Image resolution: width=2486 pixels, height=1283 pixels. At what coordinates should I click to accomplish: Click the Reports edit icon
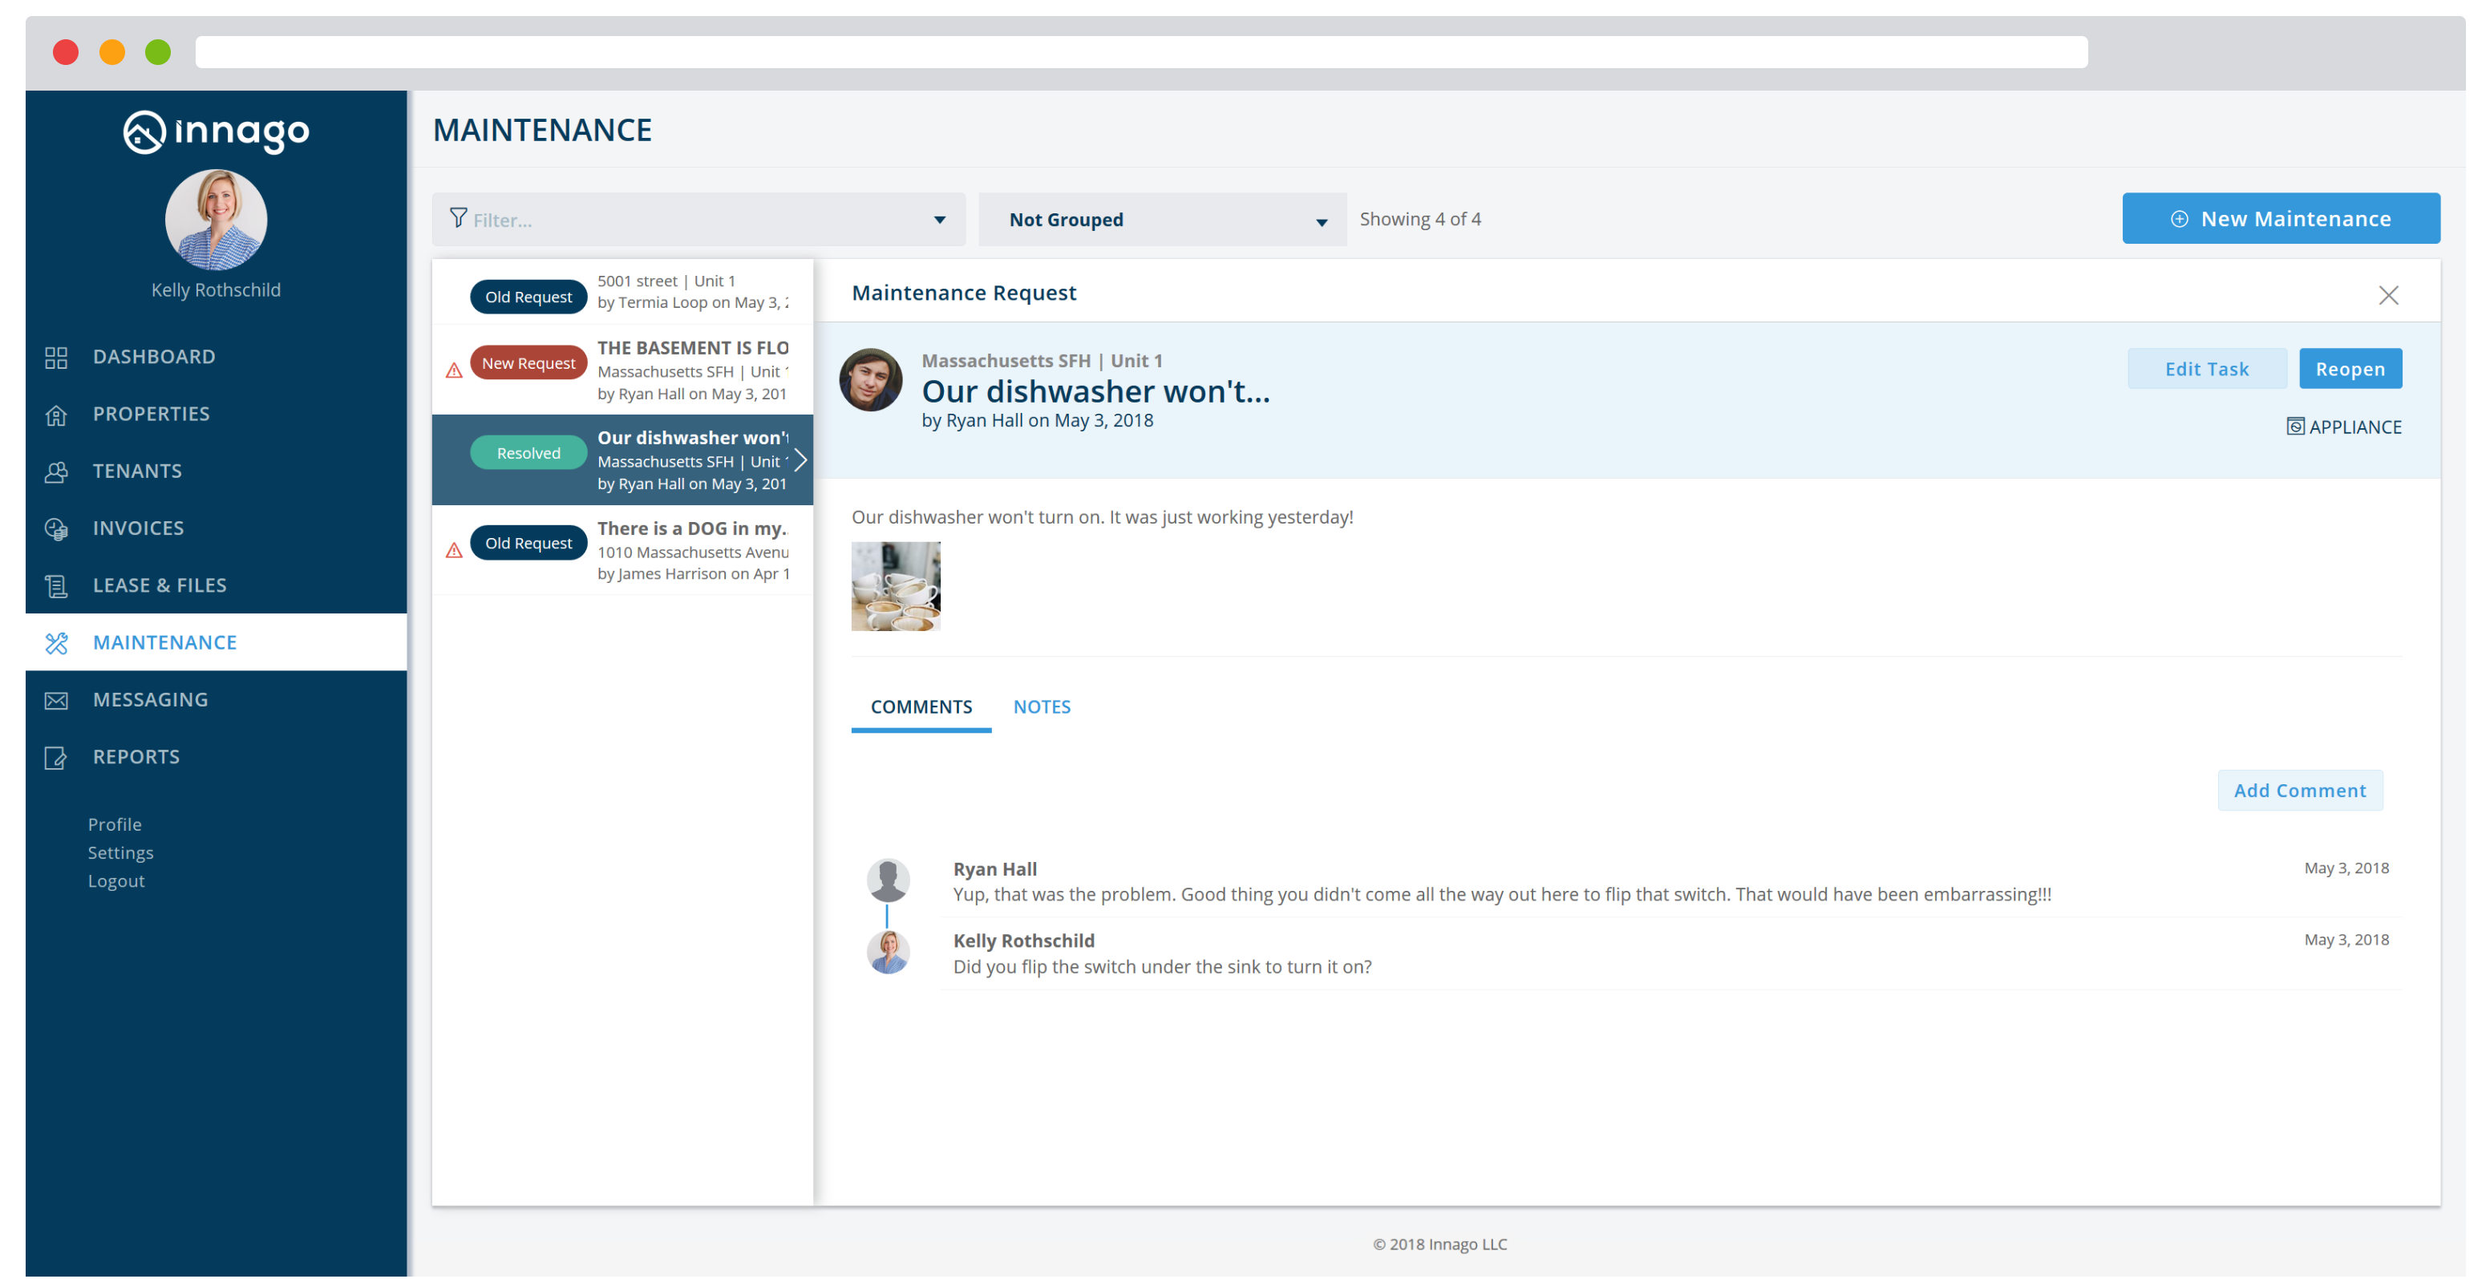click(56, 759)
